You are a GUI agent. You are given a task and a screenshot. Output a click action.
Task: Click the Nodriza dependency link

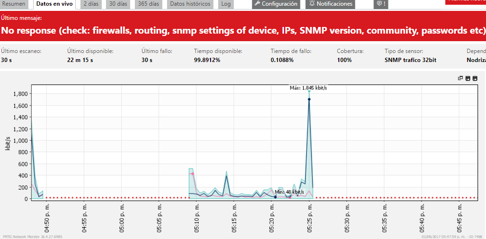(x=476, y=60)
